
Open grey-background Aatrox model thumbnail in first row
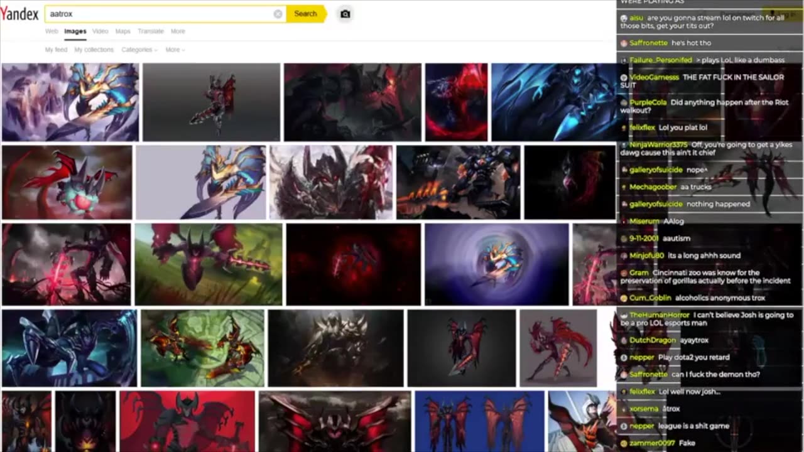pos(211,102)
